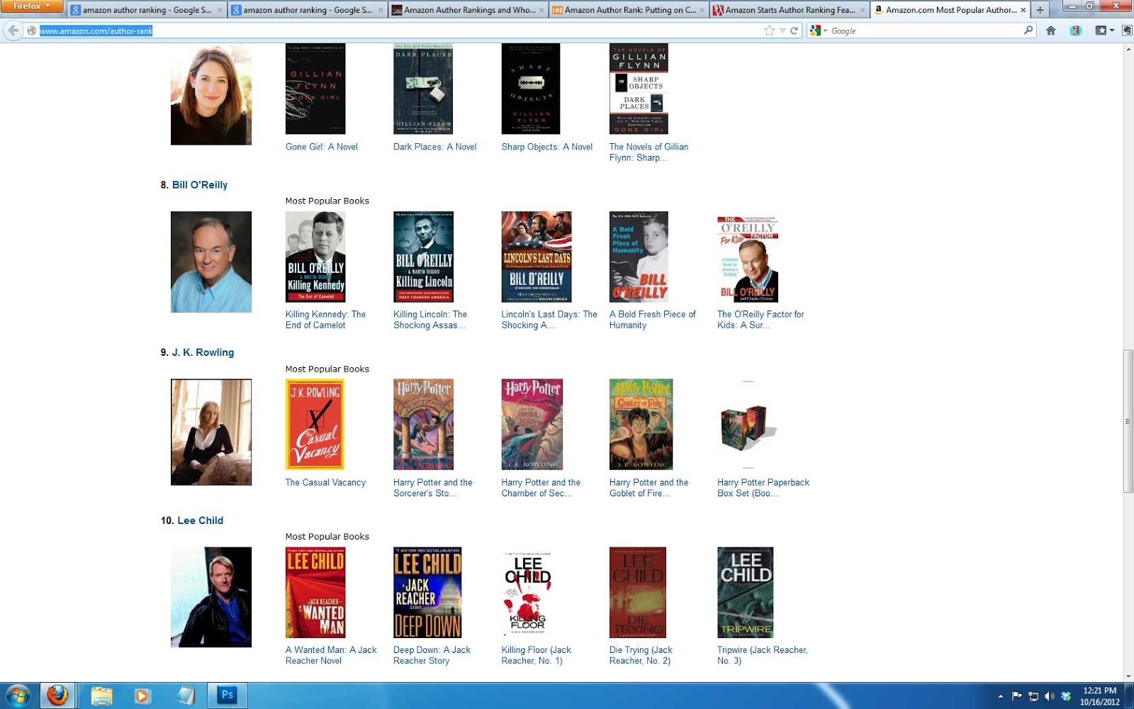Open the Bookmarks star icon on the toolbar
The height and width of the screenshot is (709, 1134).
point(1101,30)
